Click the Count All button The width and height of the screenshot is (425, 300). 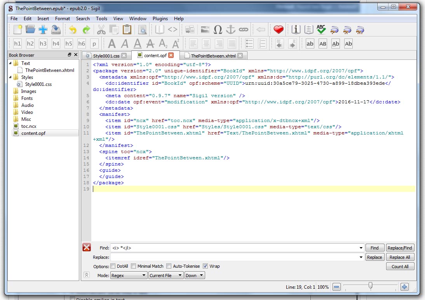400,267
